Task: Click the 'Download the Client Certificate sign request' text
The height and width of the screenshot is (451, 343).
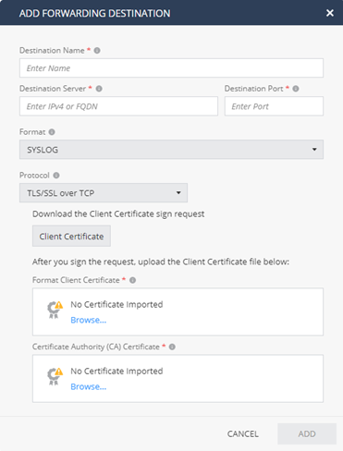Action: (x=118, y=214)
